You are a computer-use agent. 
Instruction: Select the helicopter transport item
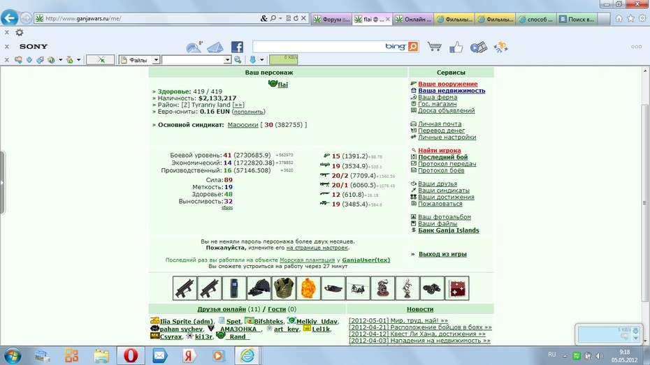click(358, 288)
